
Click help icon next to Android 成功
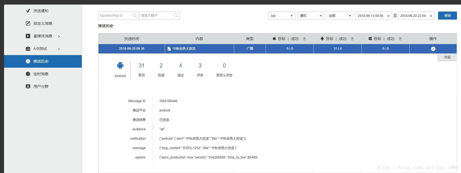352,39
